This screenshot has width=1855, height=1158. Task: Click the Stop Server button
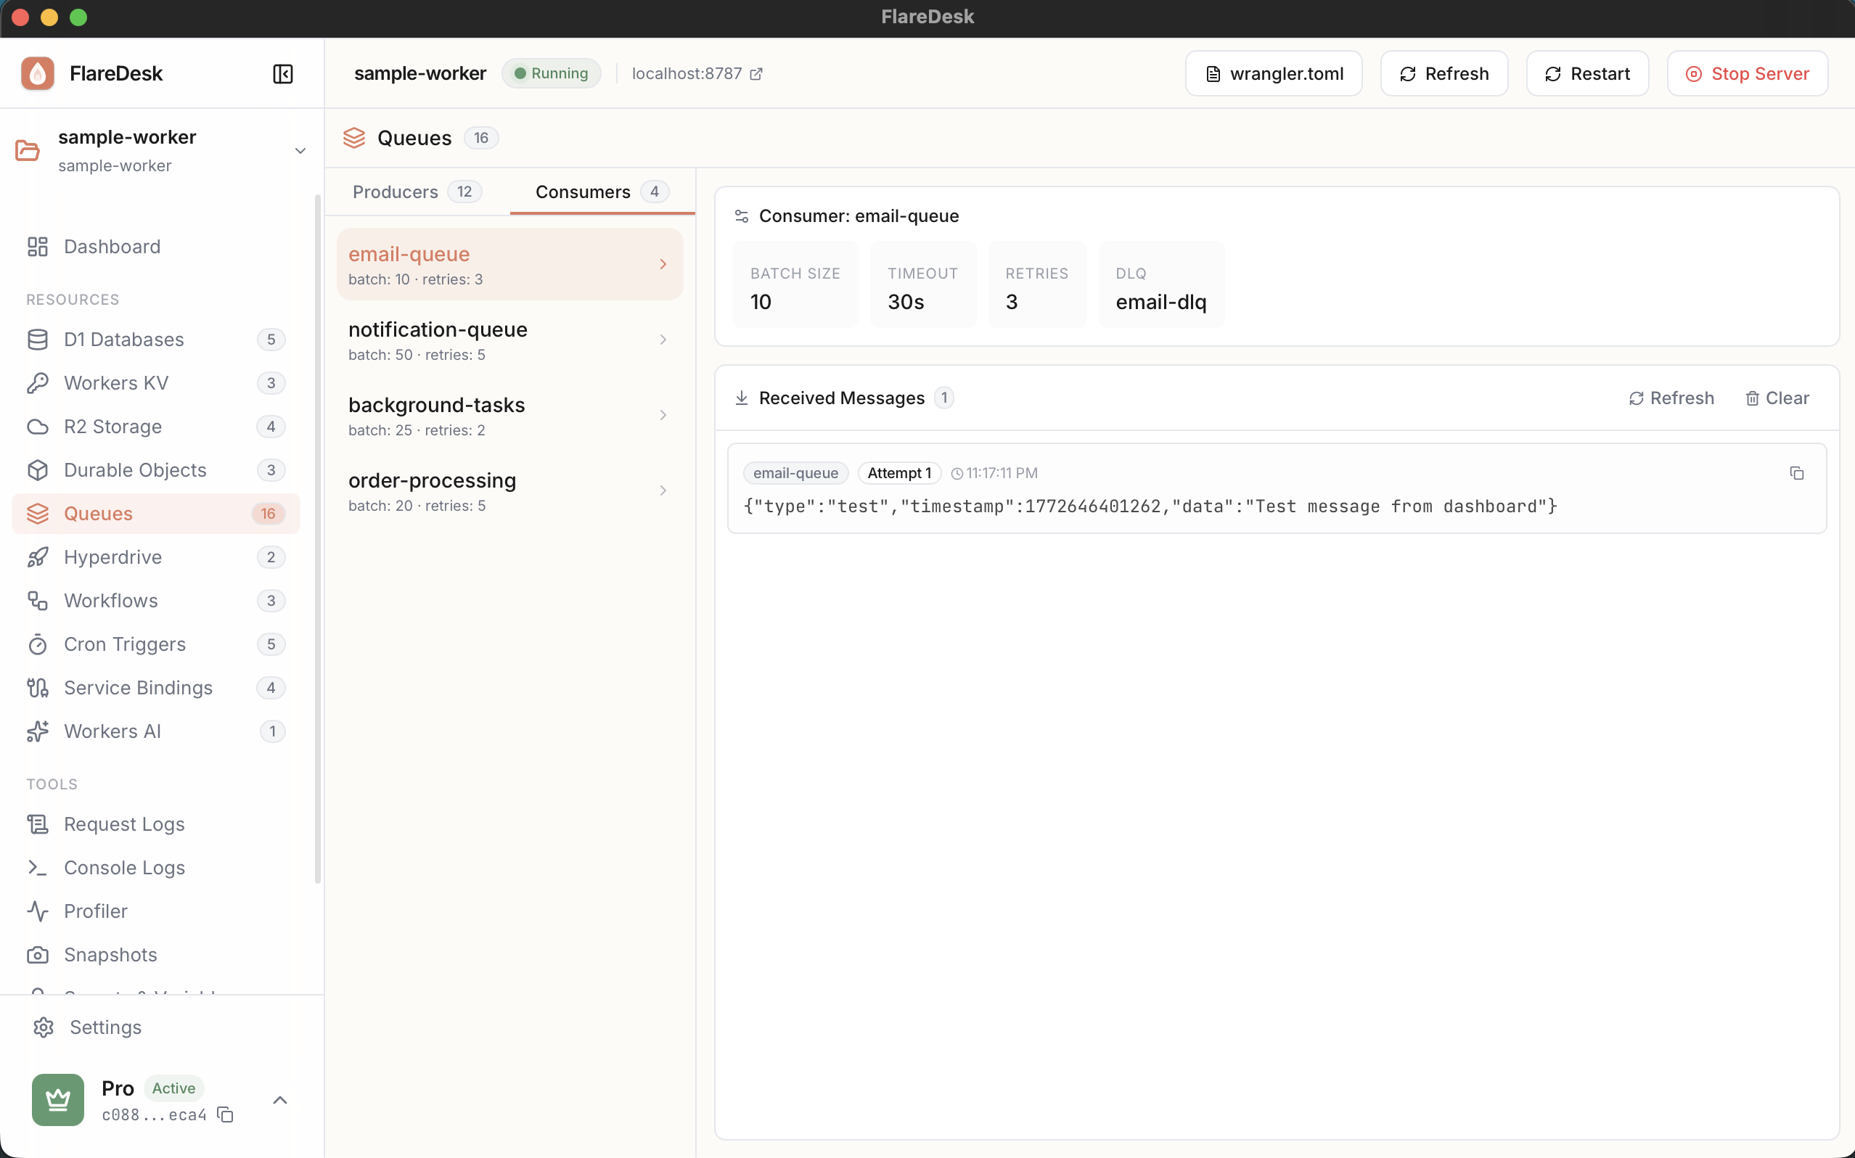(x=1747, y=73)
